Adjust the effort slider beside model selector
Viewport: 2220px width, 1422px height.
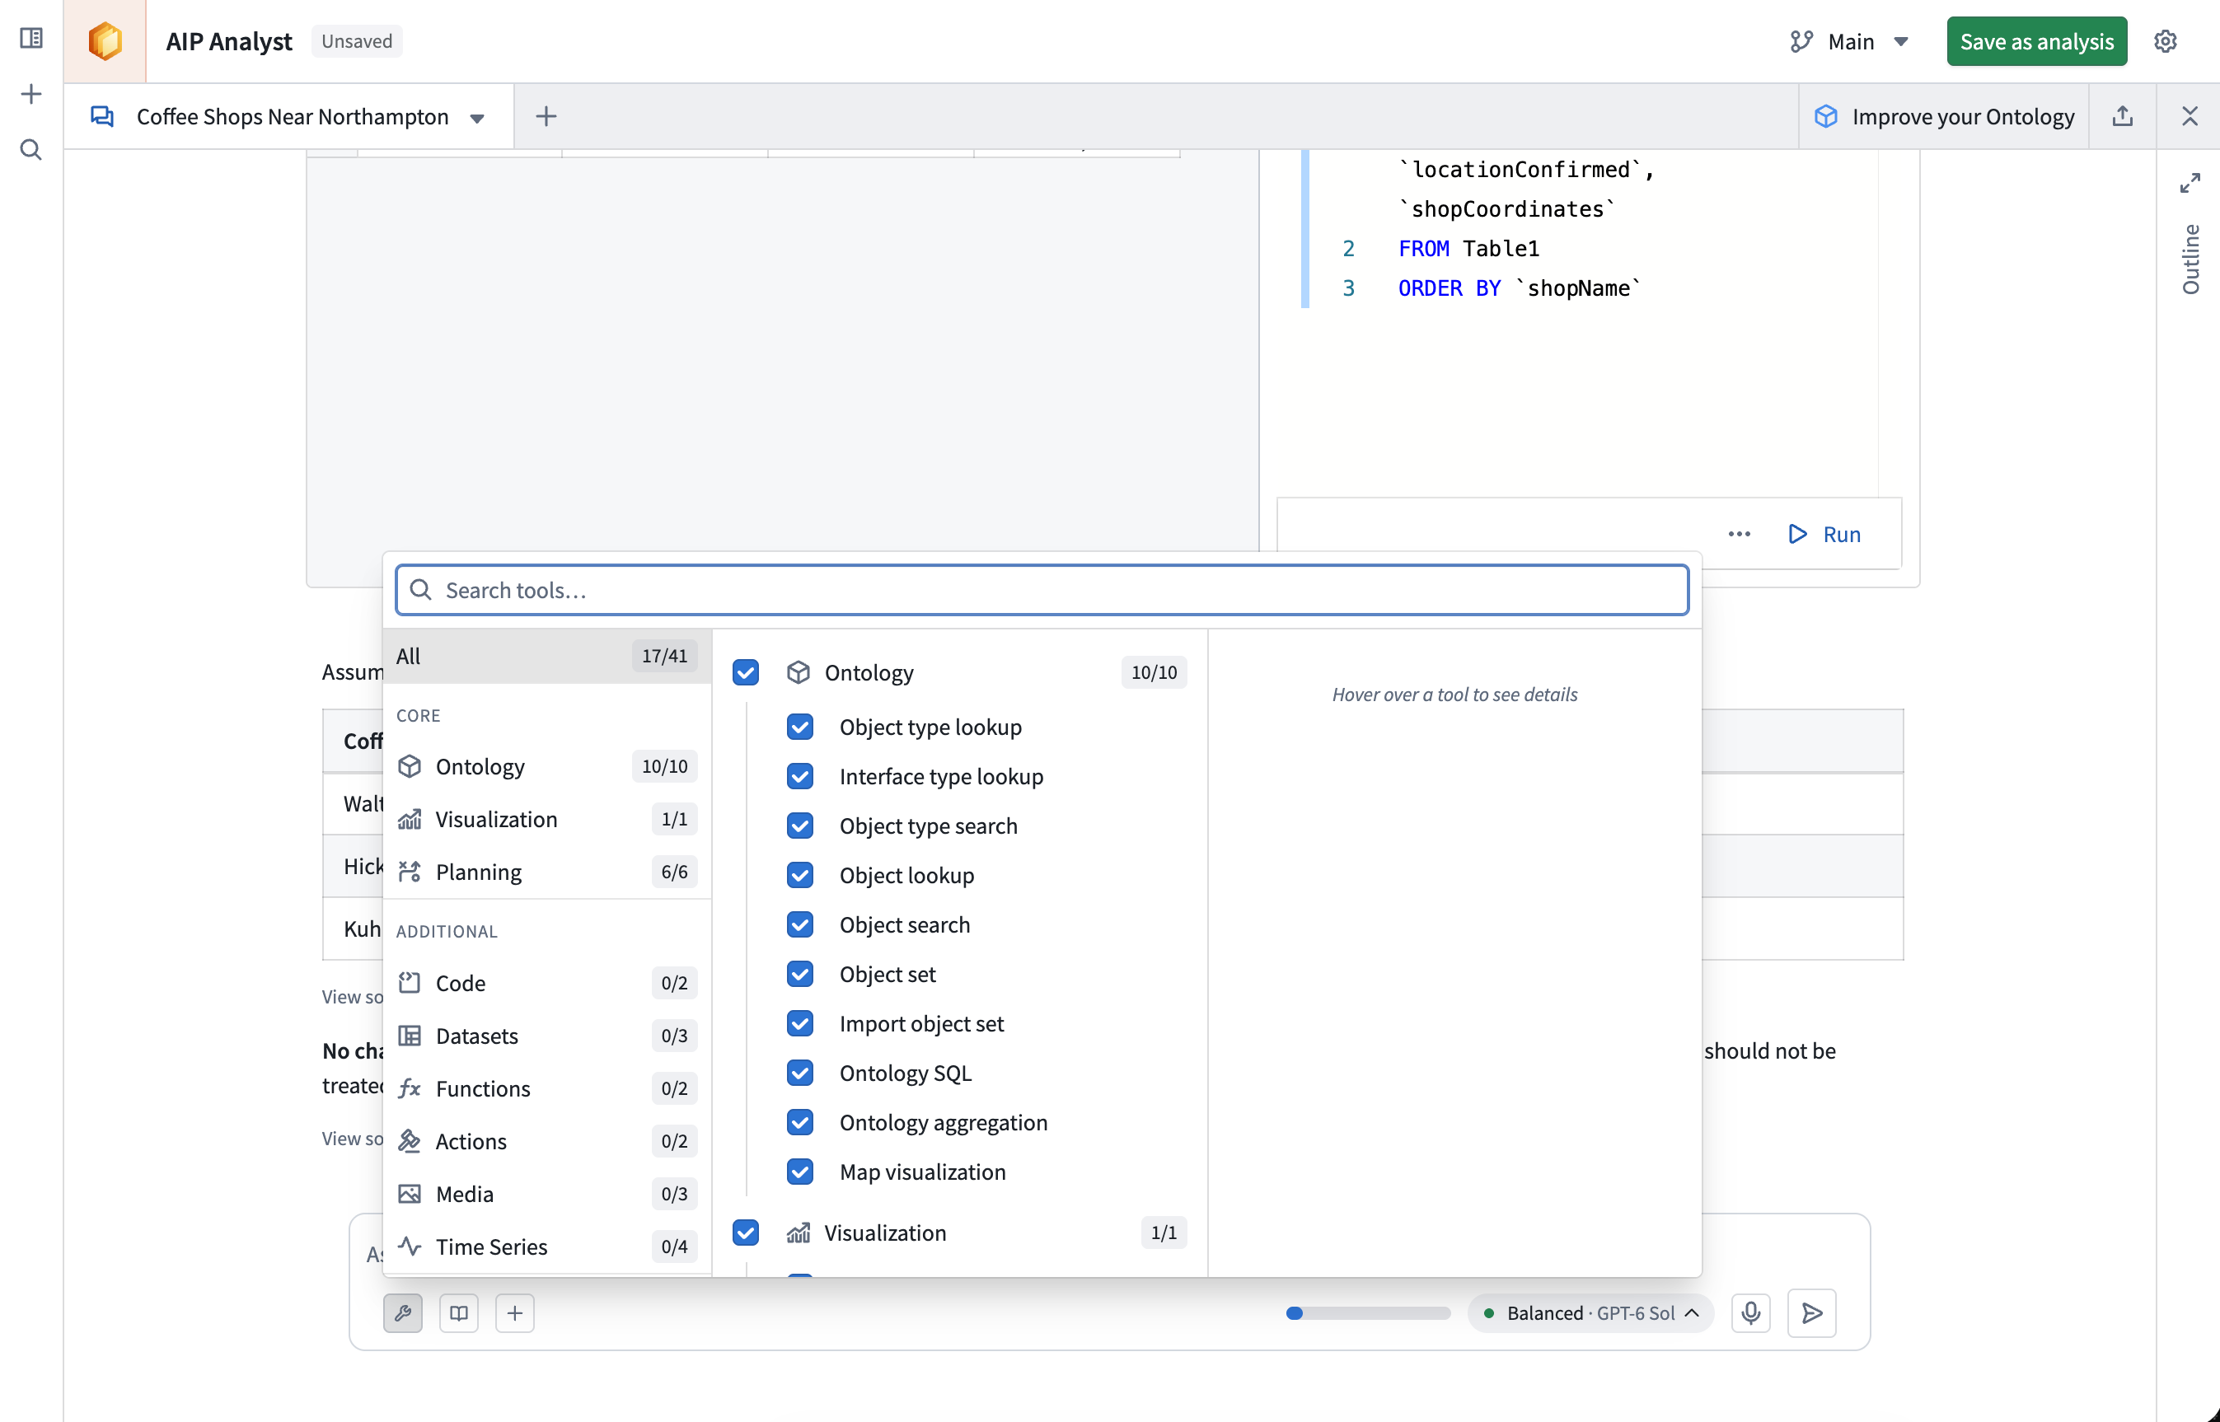coord(1369,1313)
